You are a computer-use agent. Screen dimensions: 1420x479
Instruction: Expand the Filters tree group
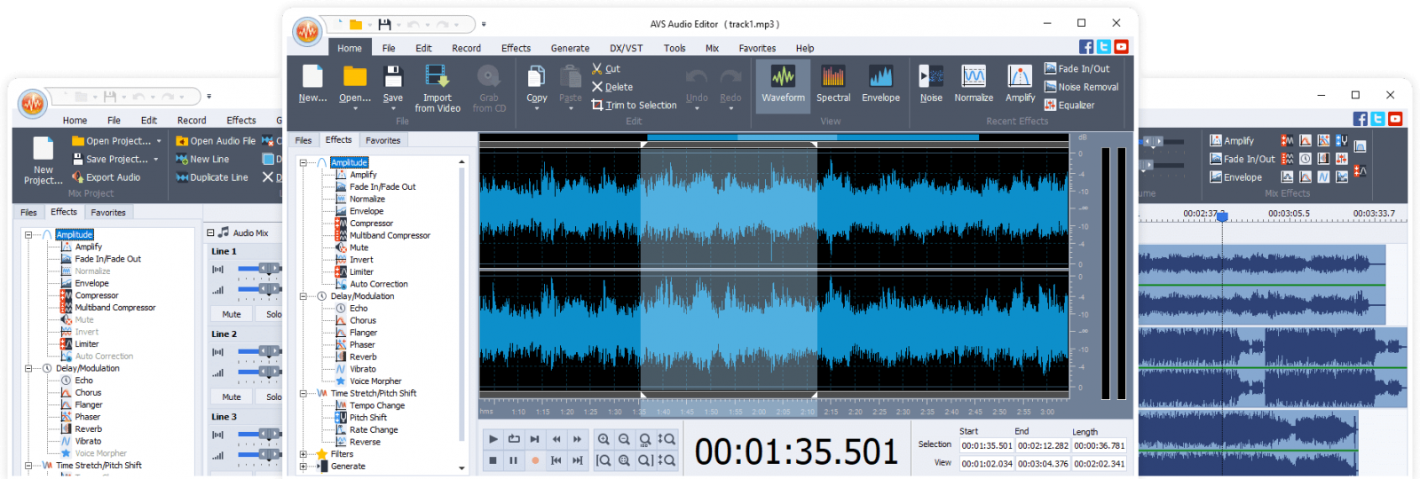304,453
